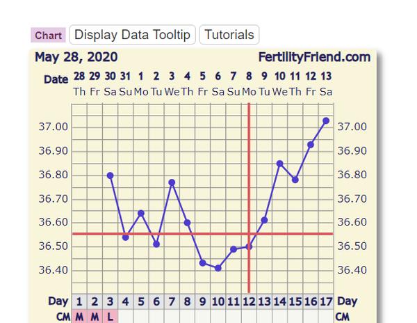Click the temperature point on cycle day 3
Viewport: 417px width, 323px height.
coord(110,175)
